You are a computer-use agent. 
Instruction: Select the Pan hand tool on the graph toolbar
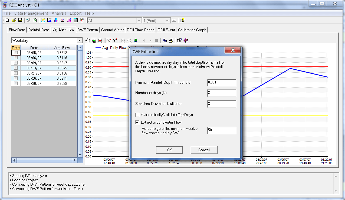88,40
